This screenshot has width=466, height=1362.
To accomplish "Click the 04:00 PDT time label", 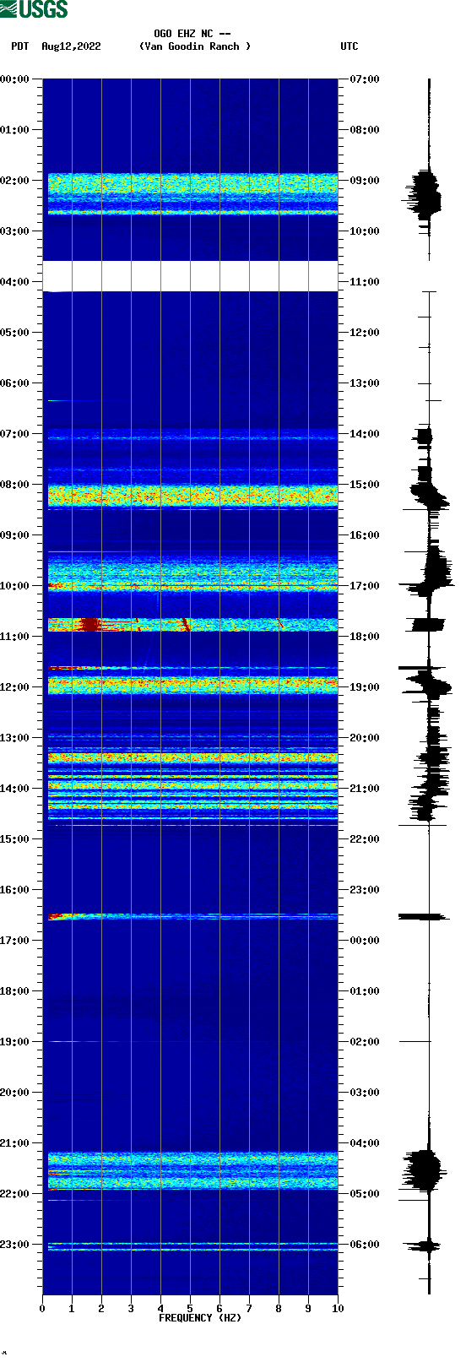I will (x=15, y=282).
